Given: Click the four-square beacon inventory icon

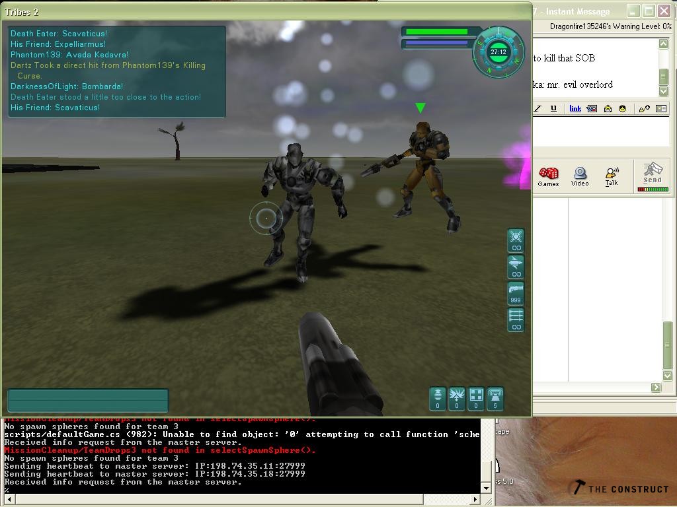Looking at the screenshot, I should [x=476, y=398].
